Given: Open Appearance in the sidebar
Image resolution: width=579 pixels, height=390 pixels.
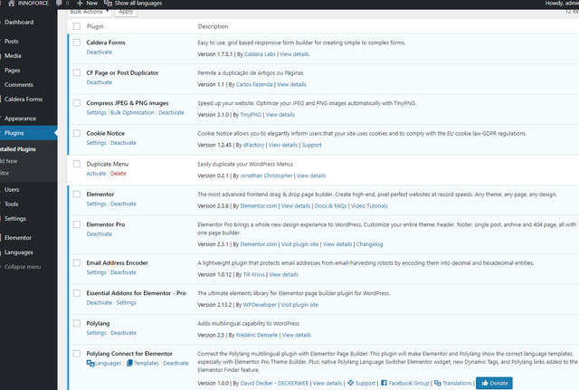Looking at the screenshot, I should pos(20,119).
